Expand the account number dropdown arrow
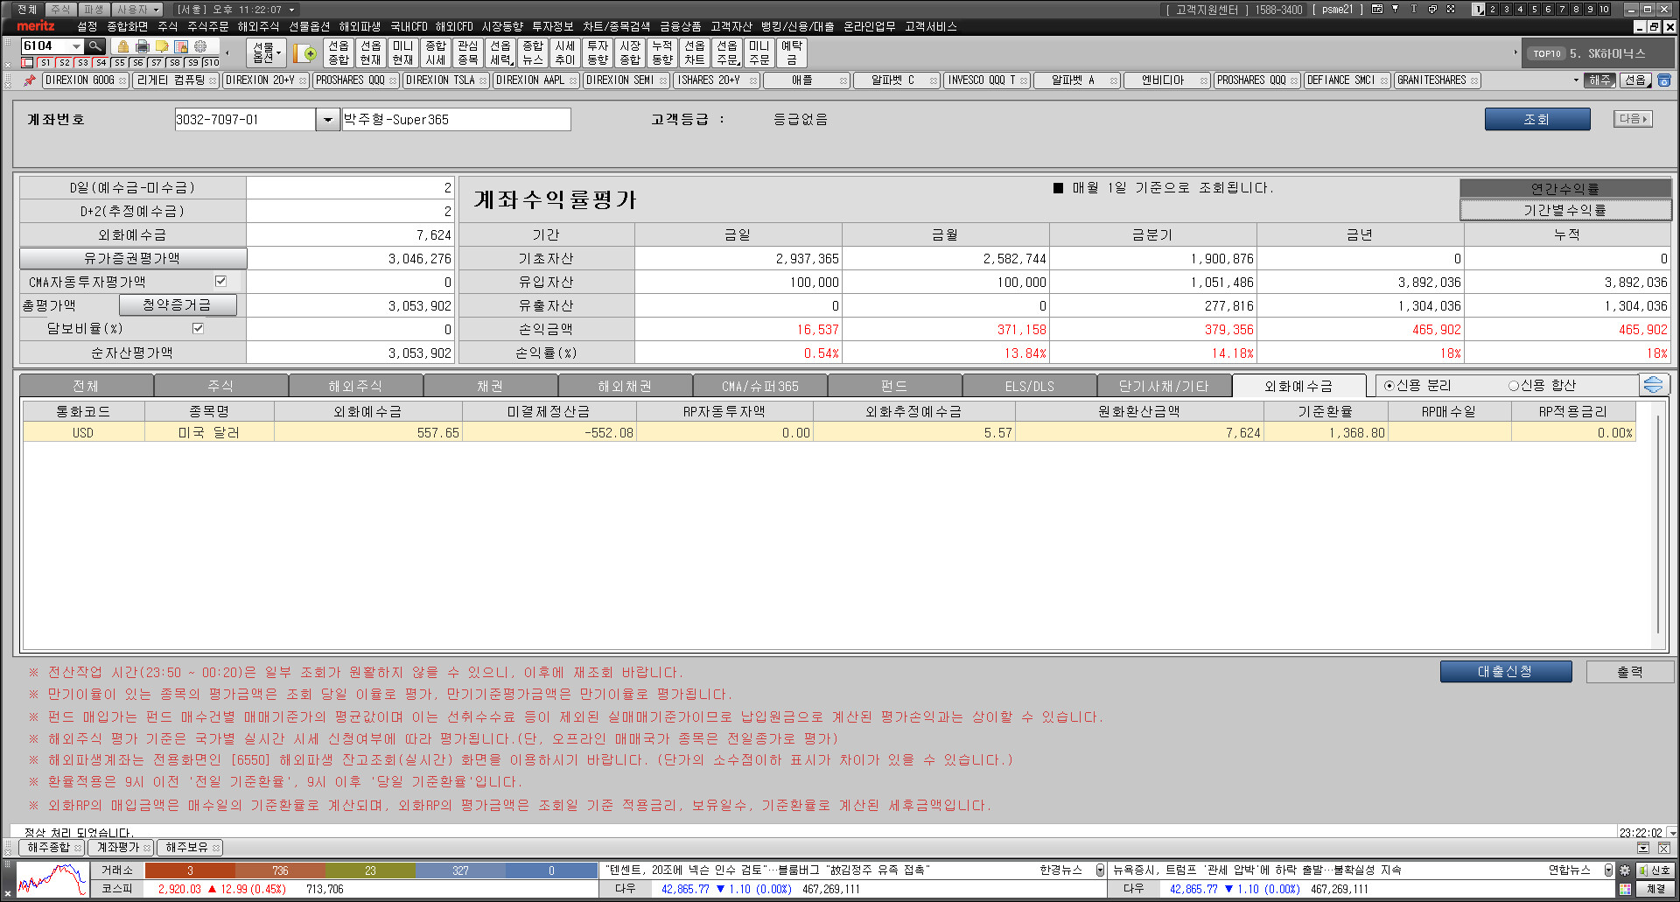The height and width of the screenshot is (902, 1680). (327, 120)
